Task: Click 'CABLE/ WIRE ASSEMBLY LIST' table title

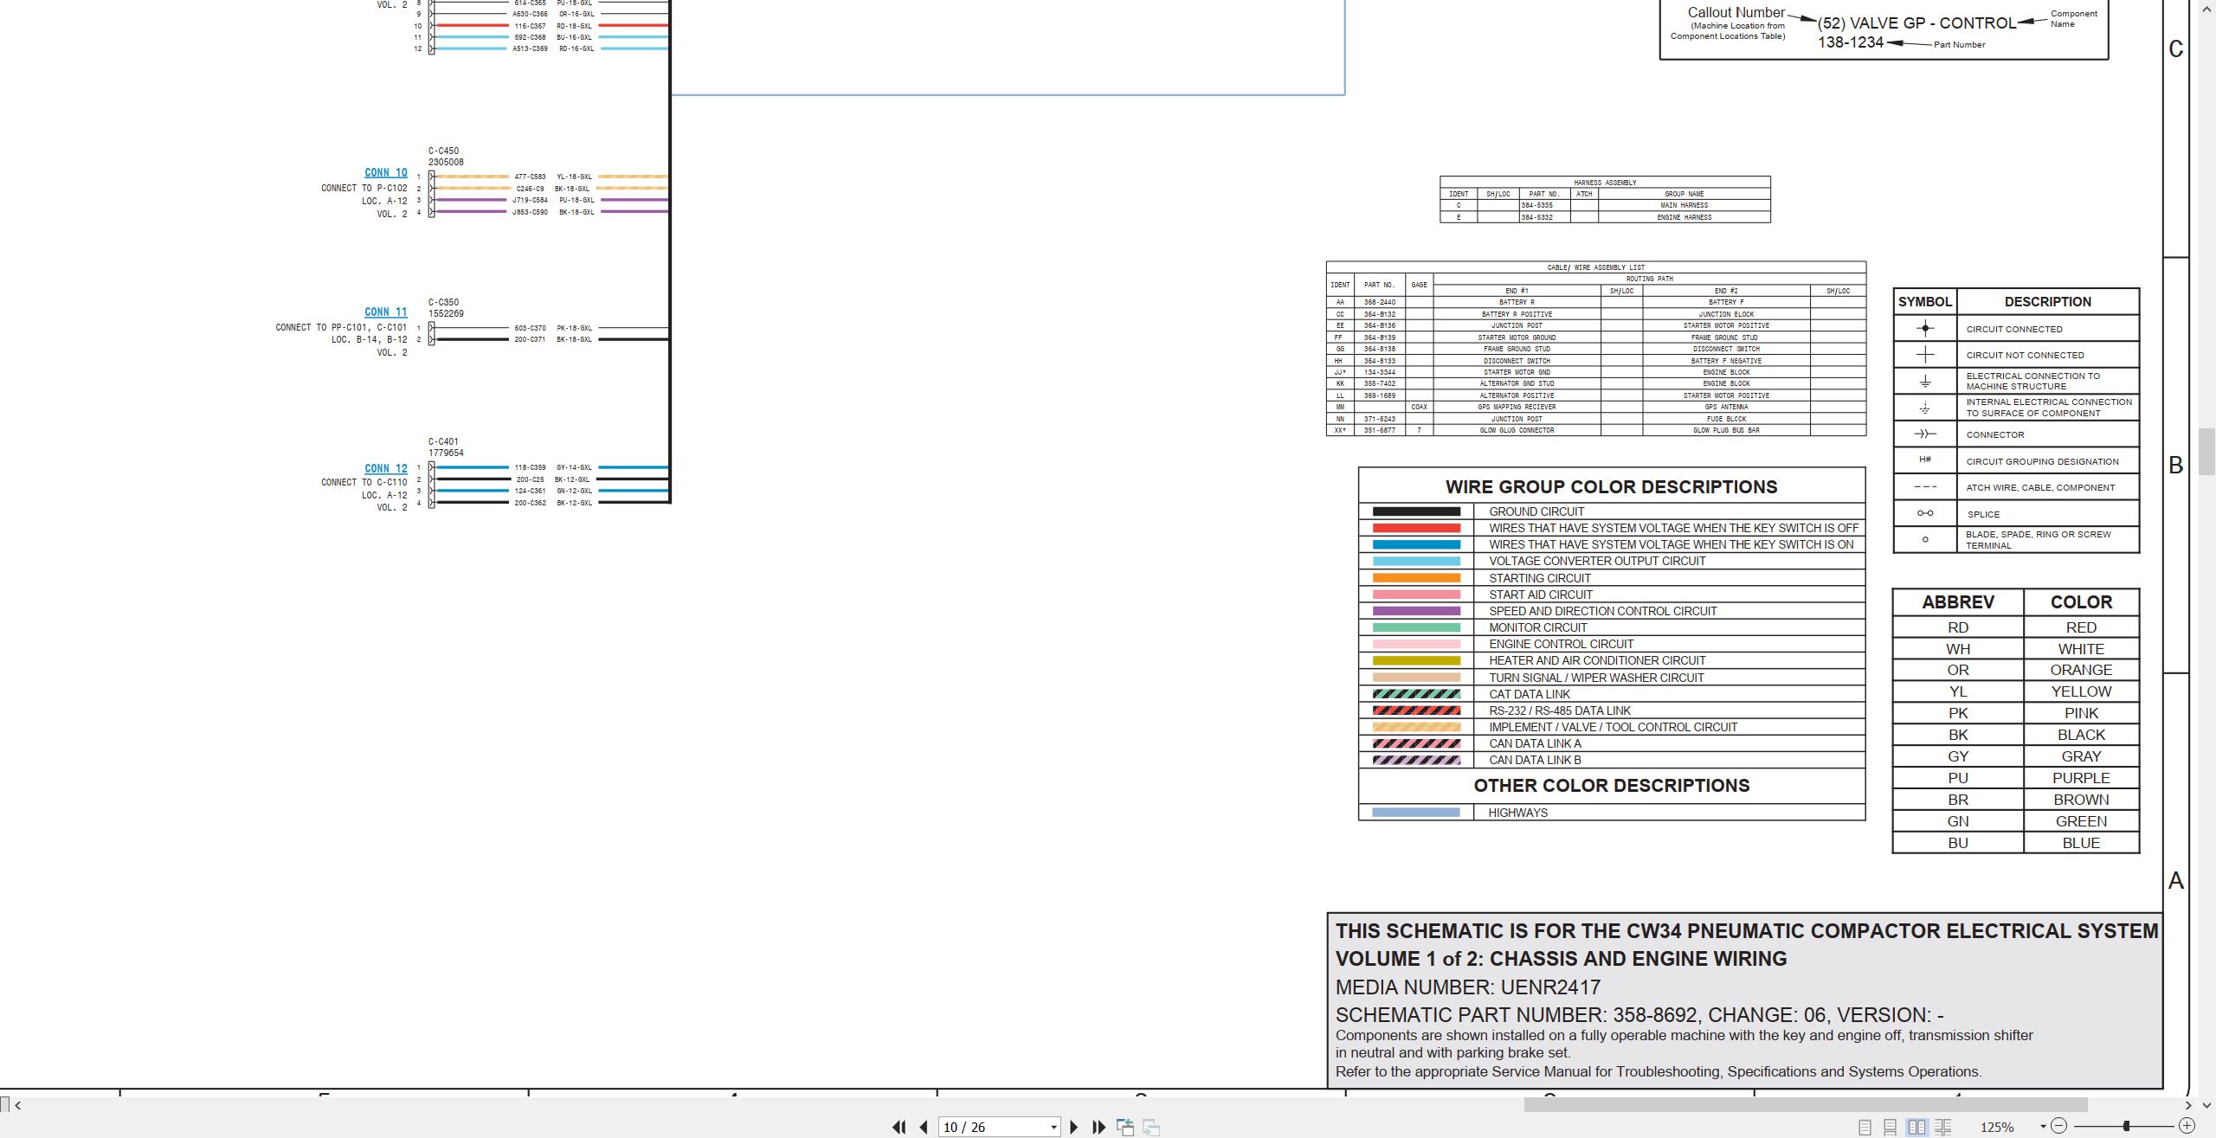Action: (x=1595, y=267)
